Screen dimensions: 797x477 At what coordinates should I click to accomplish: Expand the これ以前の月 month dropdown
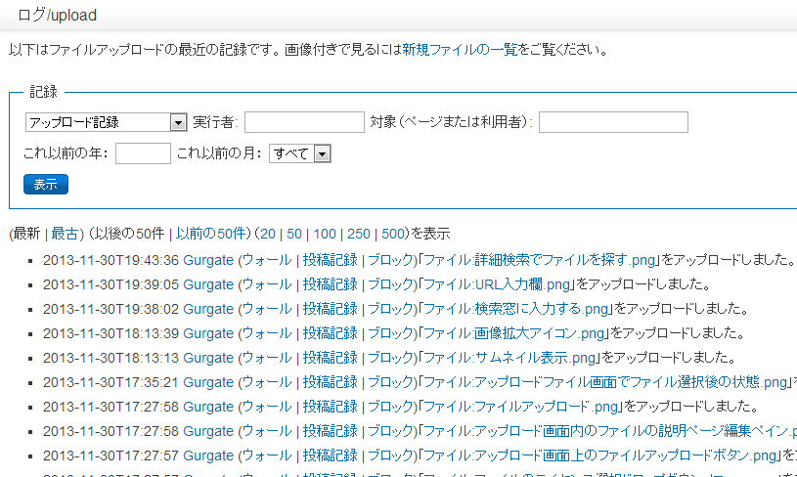[x=300, y=153]
